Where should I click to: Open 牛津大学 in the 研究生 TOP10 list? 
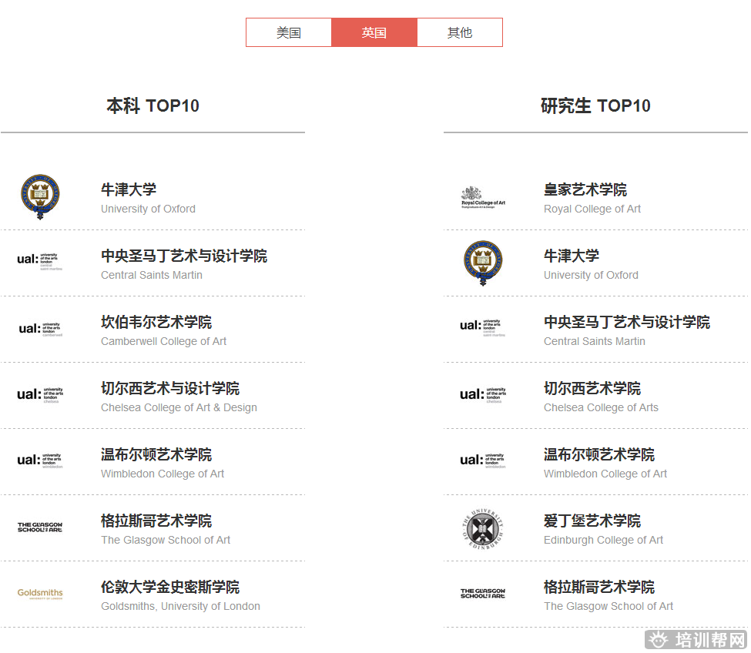[x=572, y=256]
